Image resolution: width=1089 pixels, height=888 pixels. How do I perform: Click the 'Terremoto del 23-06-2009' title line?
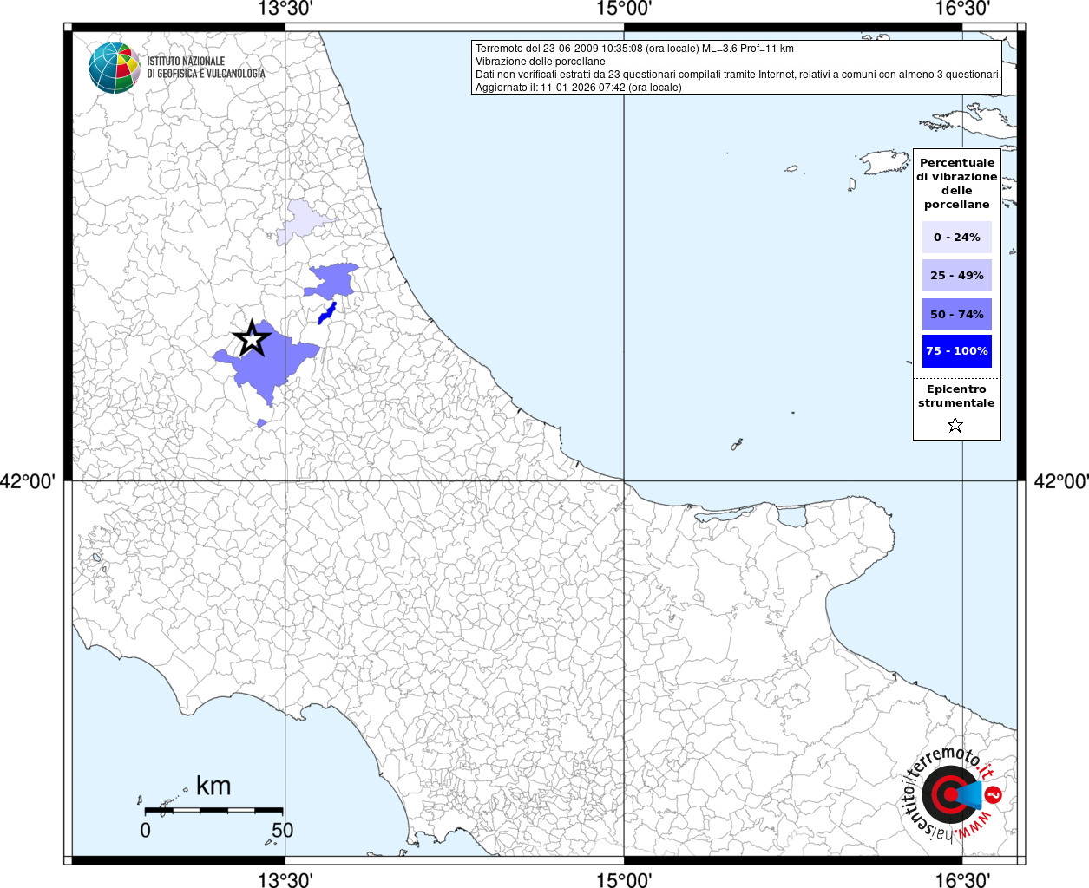pyautogui.click(x=634, y=49)
